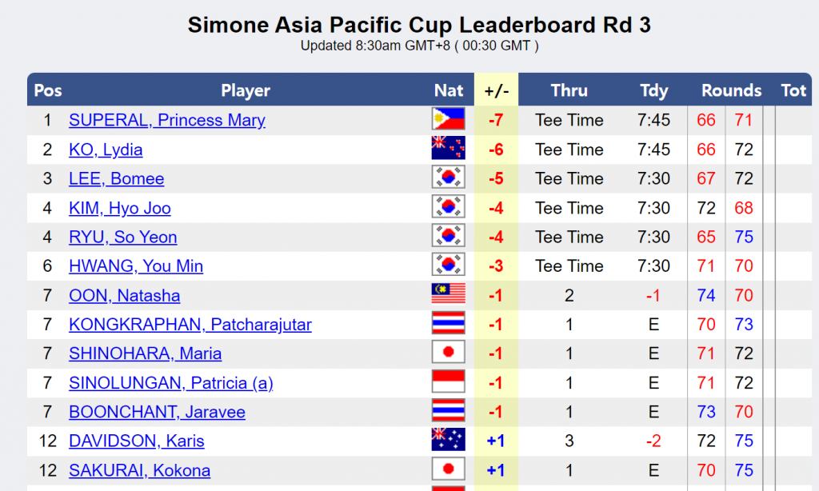Open HWANG, You Min player page
The height and width of the screenshot is (491, 819).
pos(136,266)
